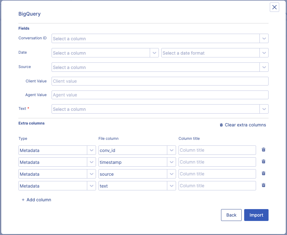Expand the date format selector
The height and width of the screenshot is (235, 287).
pyautogui.click(x=215, y=53)
